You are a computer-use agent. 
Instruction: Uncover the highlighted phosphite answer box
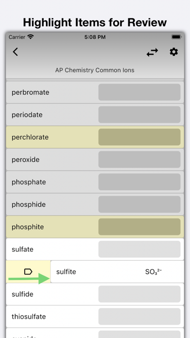click(140, 227)
